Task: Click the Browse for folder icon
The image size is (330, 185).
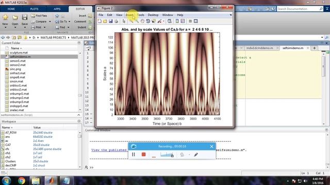Action: click(20, 38)
